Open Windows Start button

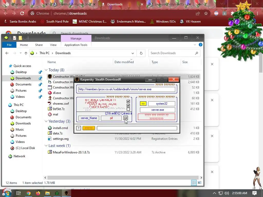point(6,193)
